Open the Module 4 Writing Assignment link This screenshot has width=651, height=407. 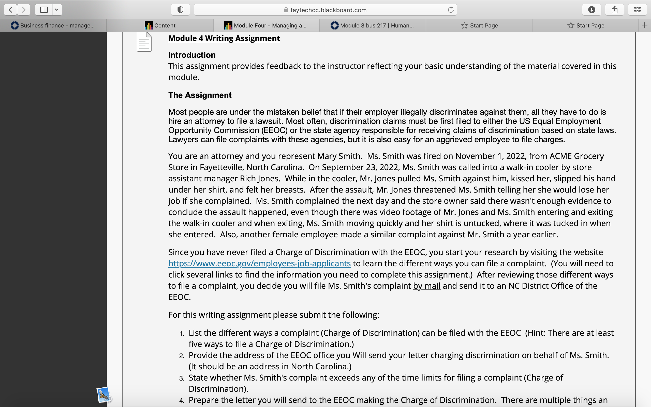tap(224, 38)
